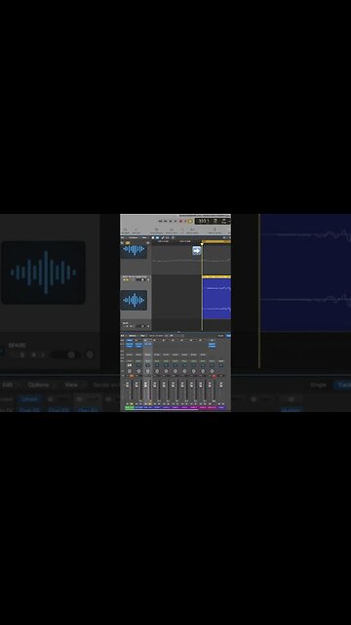Image resolution: width=351 pixels, height=625 pixels.
Task: Adjust the blue-region track's header volume slider
Action: [x=140, y=280]
